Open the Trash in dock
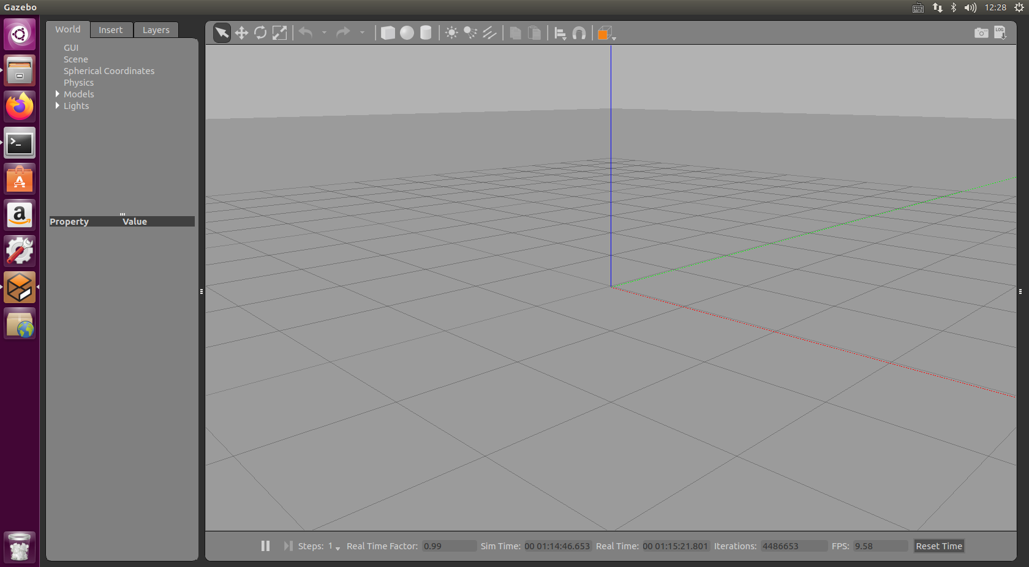The height and width of the screenshot is (567, 1029). click(20, 547)
